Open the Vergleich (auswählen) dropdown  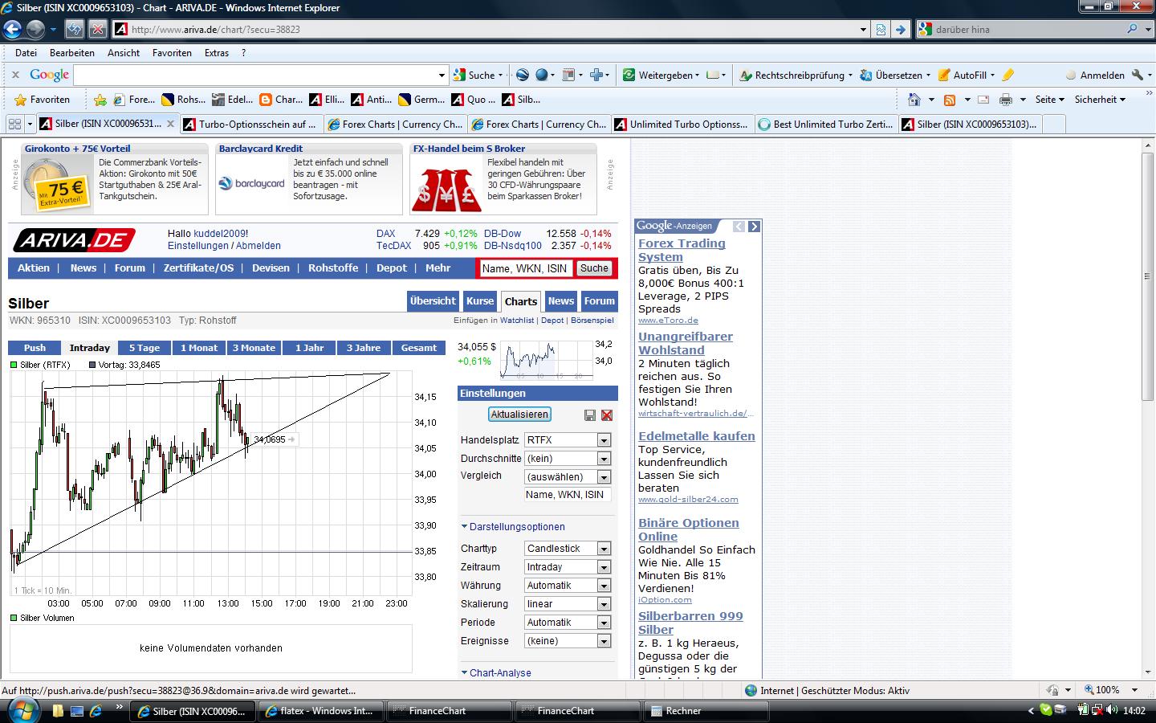[x=568, y=477]
